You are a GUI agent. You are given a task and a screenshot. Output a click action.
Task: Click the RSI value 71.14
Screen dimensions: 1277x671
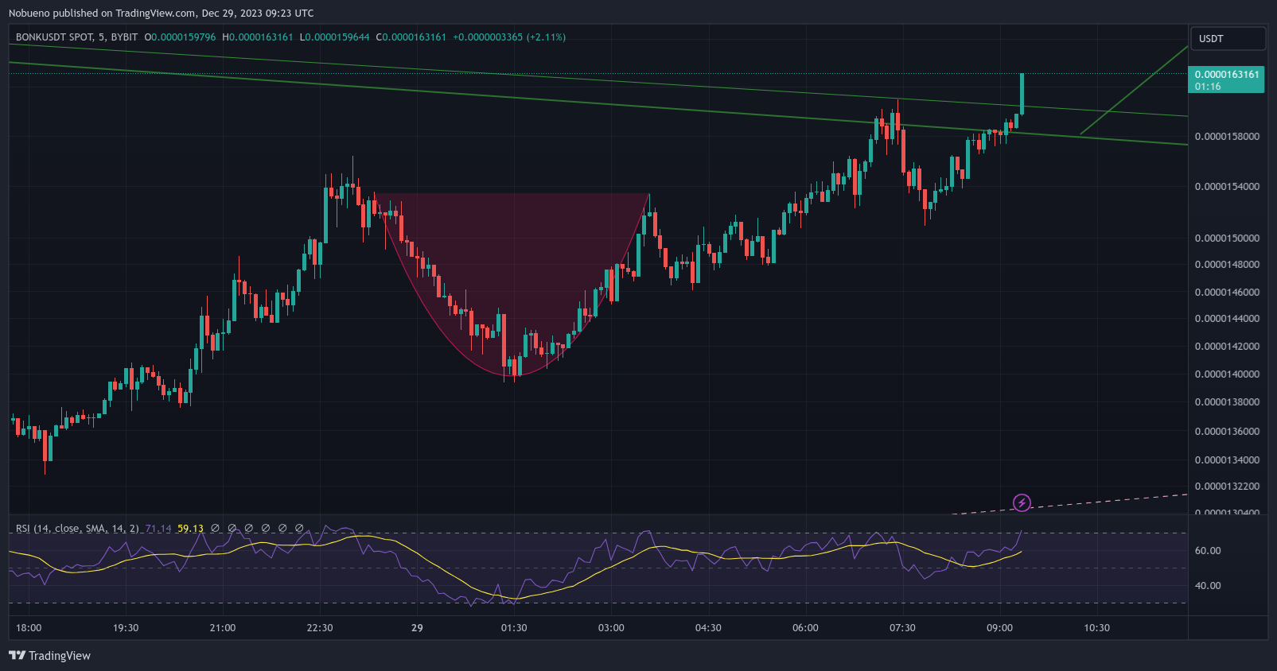[x=158, y=529]
